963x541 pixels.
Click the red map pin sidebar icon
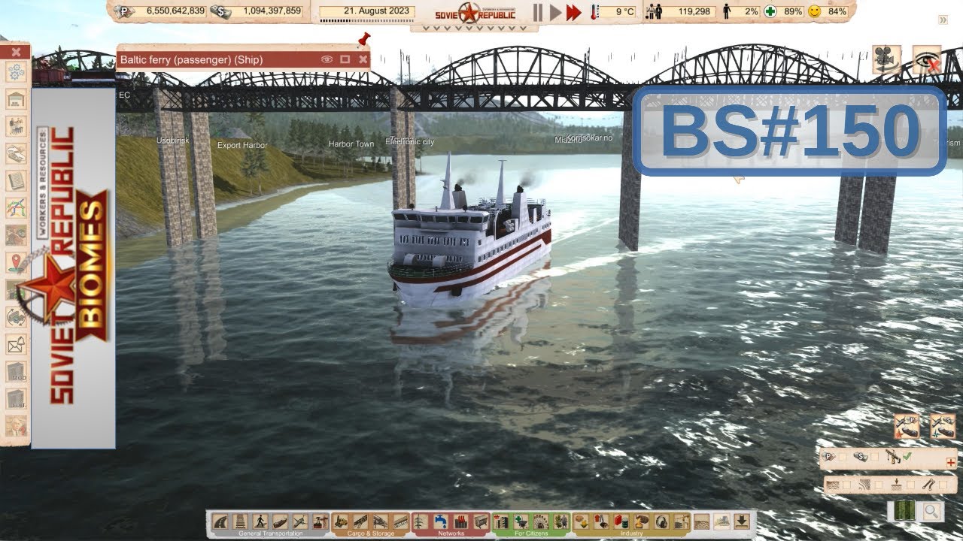click(x=16, y=262)
